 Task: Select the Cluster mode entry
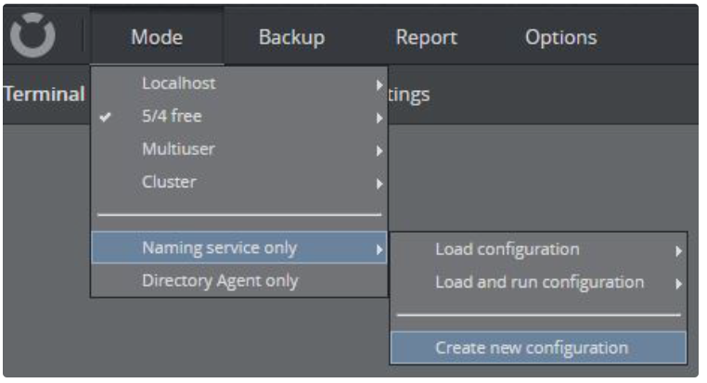[x=239, y=183]
